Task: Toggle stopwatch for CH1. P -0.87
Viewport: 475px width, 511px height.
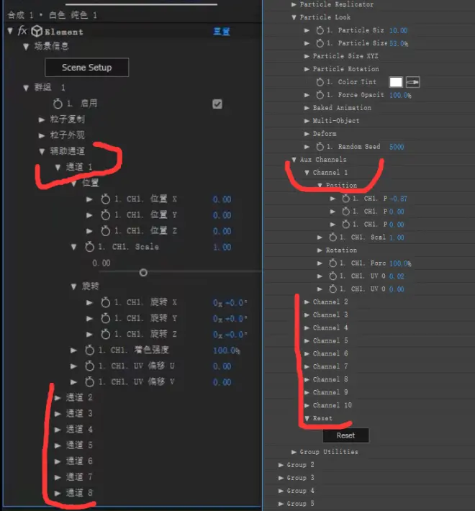Action: 345,199
